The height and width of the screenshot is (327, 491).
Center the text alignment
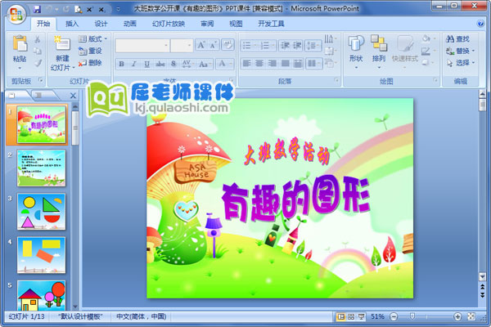click(259, 64)
